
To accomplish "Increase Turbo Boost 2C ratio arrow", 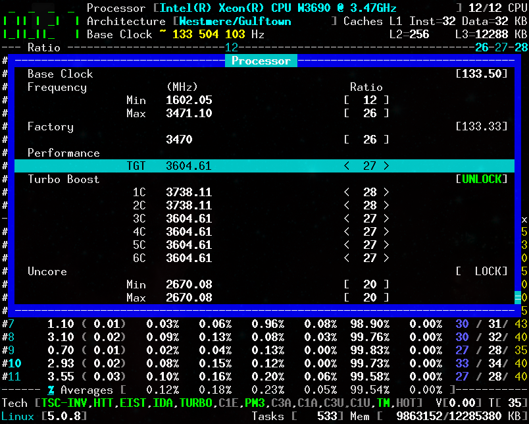I will click(386, 205).
